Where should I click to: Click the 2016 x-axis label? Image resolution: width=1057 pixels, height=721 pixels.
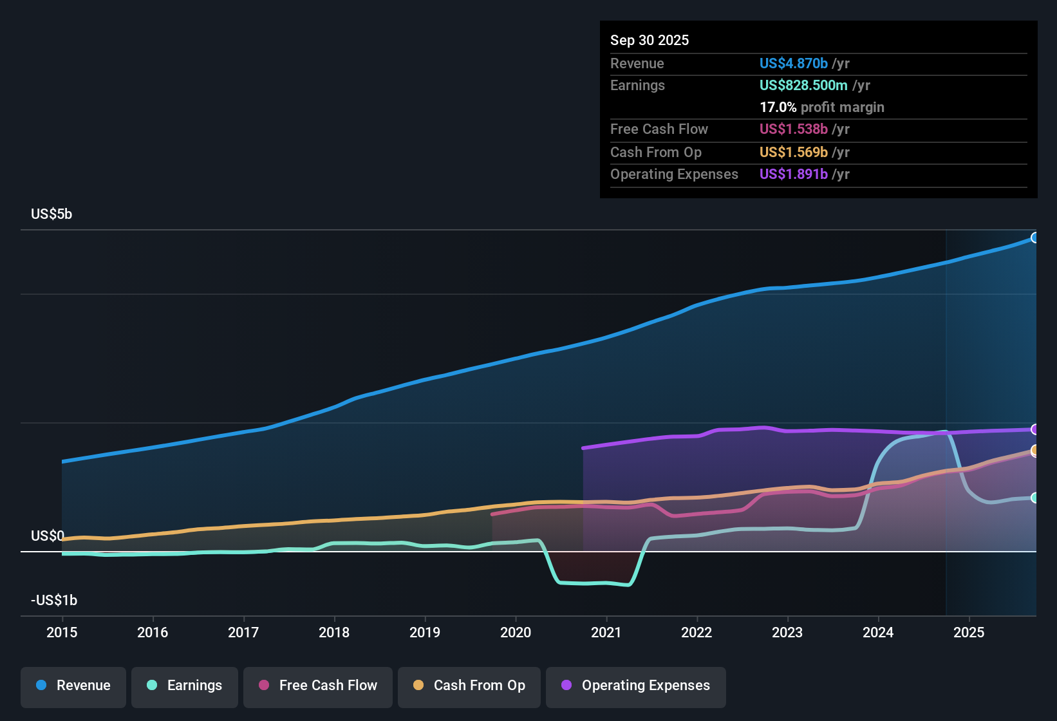[x=153, y=632]
